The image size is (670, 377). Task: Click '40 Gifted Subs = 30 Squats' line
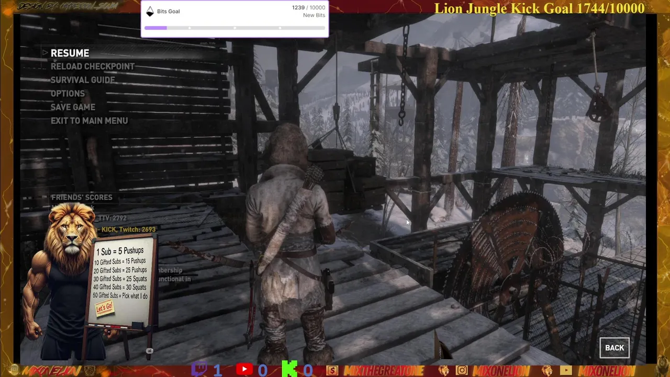coord(120,287)
